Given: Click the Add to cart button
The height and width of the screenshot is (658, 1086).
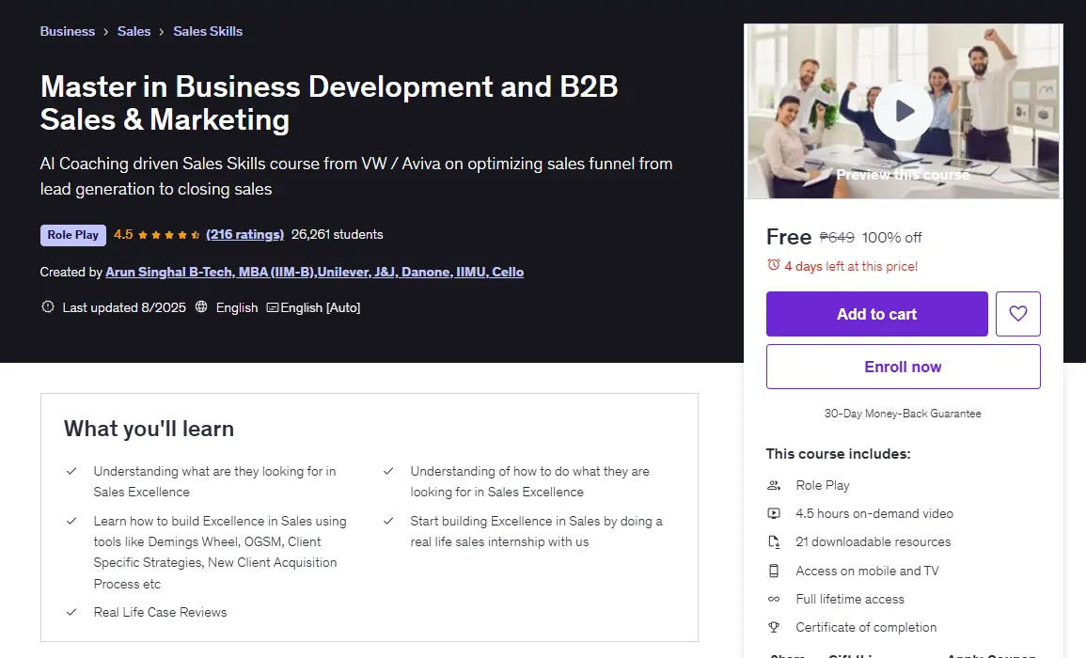Looking at the screenshot, I should pos(877,314).
